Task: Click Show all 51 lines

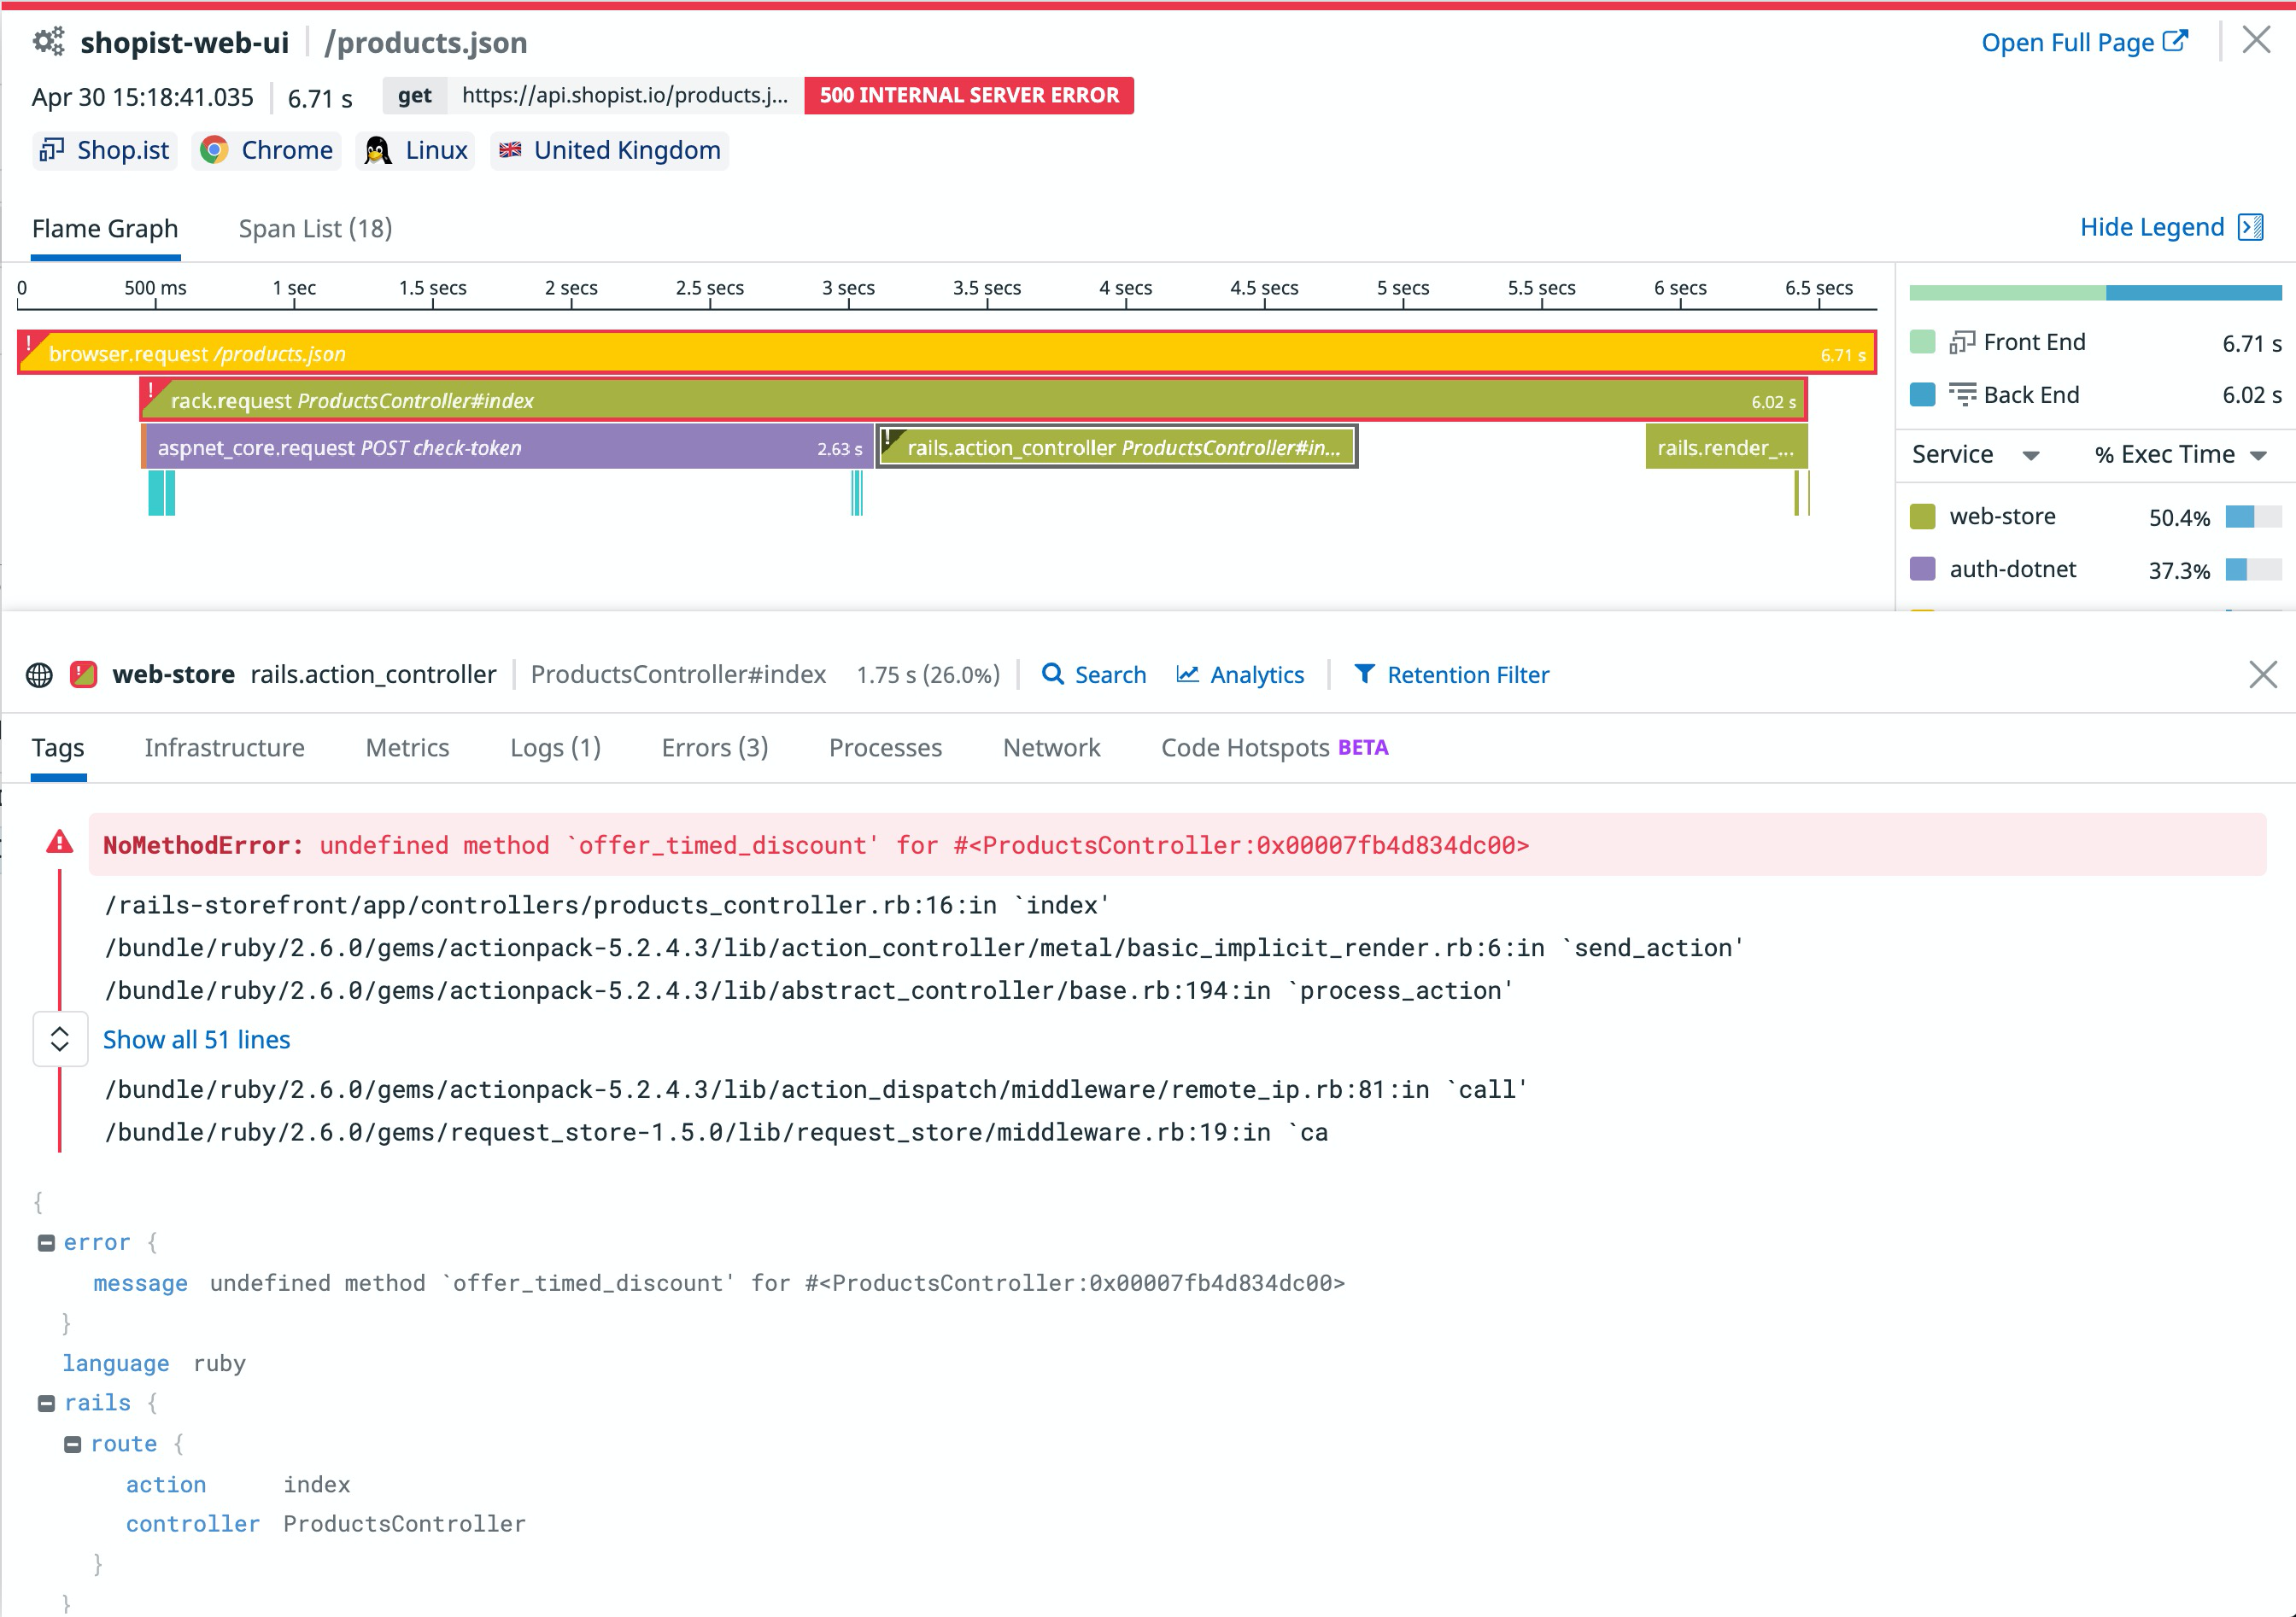Action: (196, 1039)
